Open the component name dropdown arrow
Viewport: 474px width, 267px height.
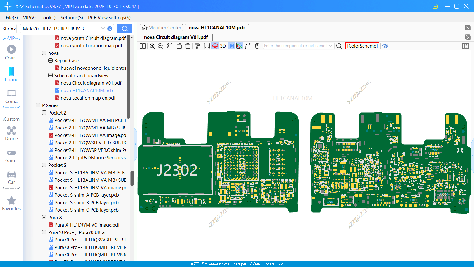(x=331, y=46)
